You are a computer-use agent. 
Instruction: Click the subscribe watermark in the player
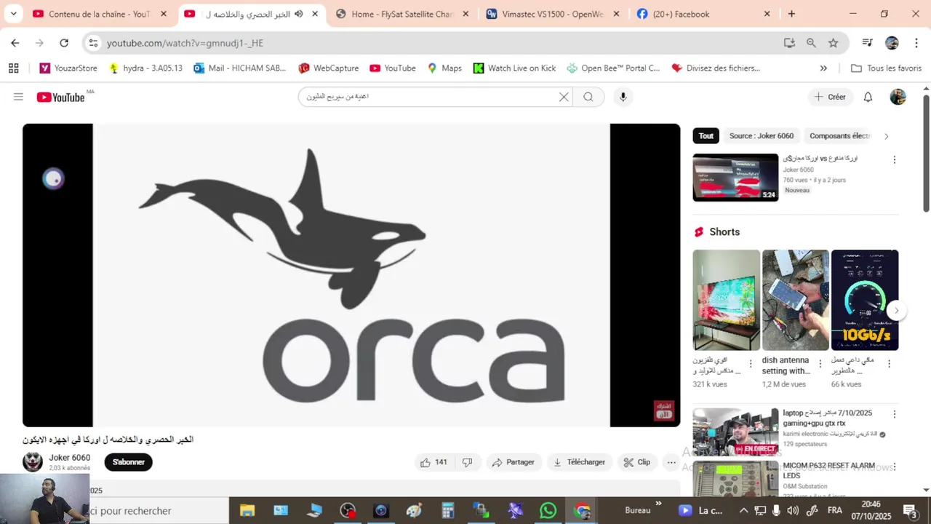point(664,410)
